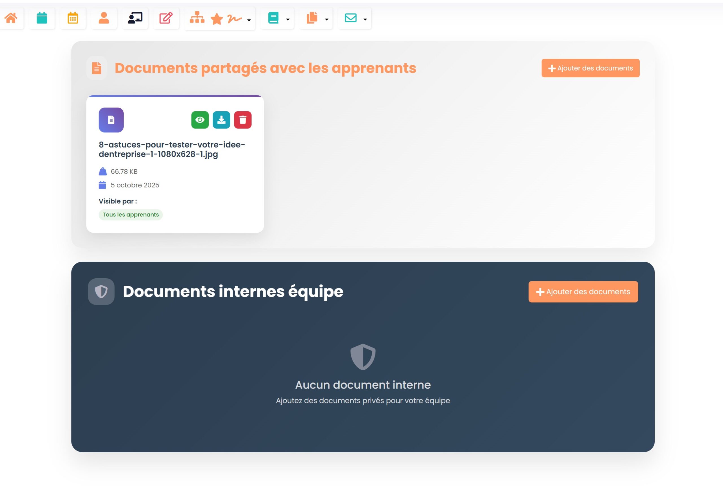
Task: Expand the orange documents copy dropdown
Action: 326,19
